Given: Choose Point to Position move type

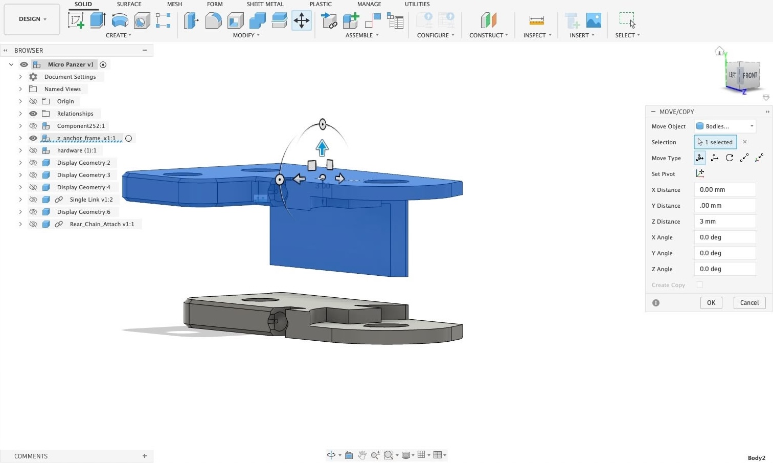Looking at the screenshot, I should click(759, 158).
